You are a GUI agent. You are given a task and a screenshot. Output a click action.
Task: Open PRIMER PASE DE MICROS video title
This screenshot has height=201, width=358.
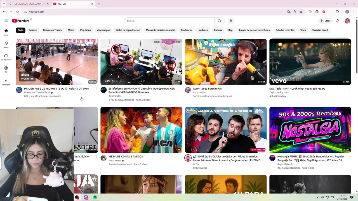point(56,89)
